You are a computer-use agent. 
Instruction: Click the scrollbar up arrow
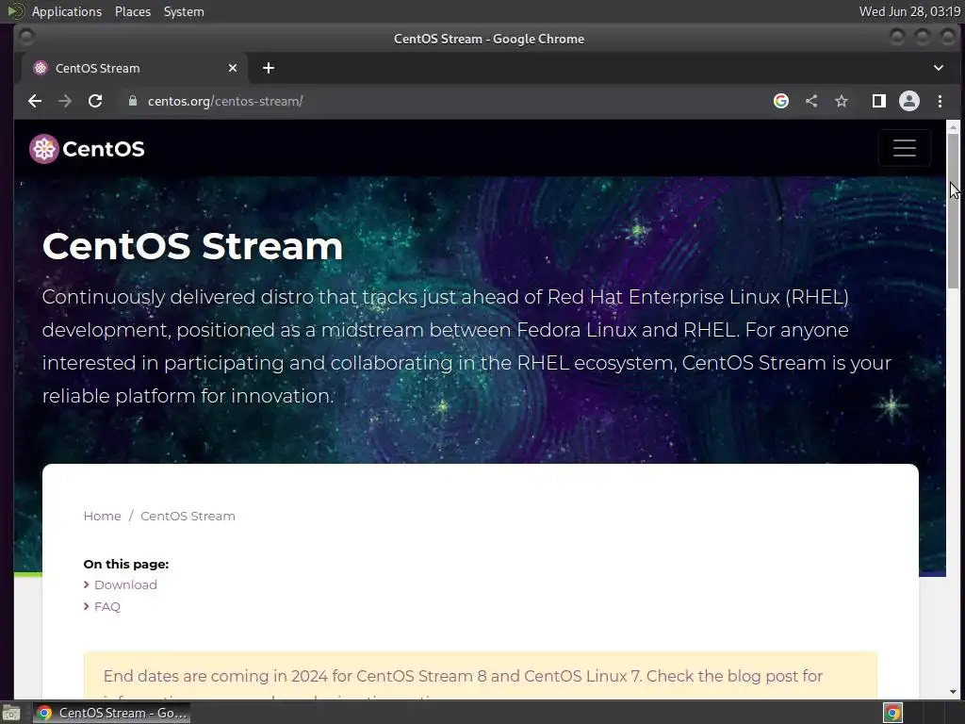(953, 127)
